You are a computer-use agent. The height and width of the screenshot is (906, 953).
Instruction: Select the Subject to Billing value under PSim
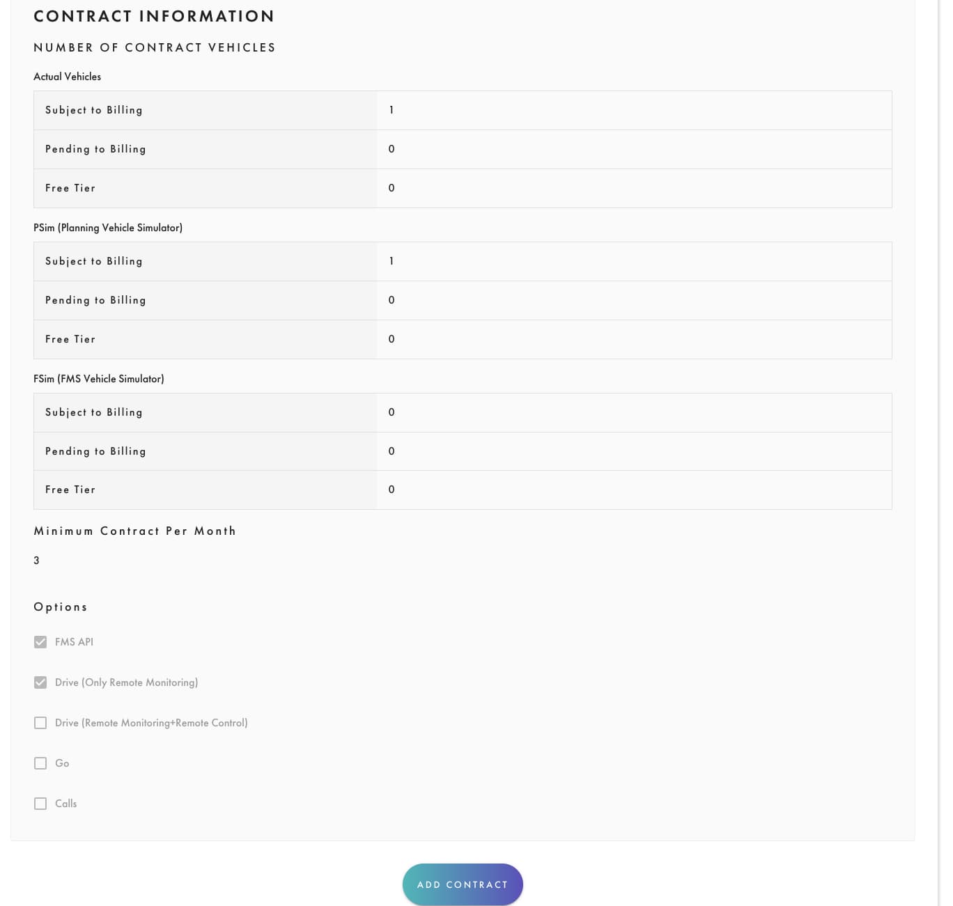(392, 261)
